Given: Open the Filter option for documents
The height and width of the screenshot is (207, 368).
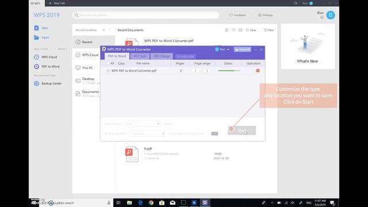Looking at the screenshot, I should pyautogui.click(x=269, y=30).
